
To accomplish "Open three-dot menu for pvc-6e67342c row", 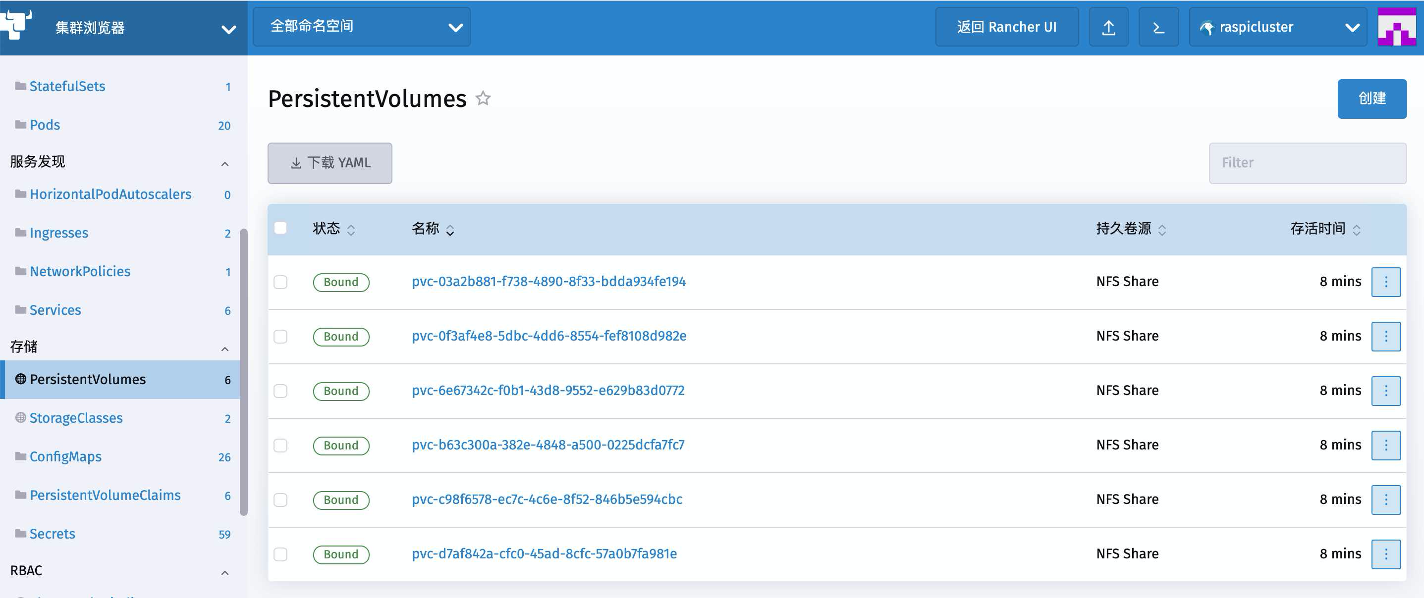I will (1385, 391).
